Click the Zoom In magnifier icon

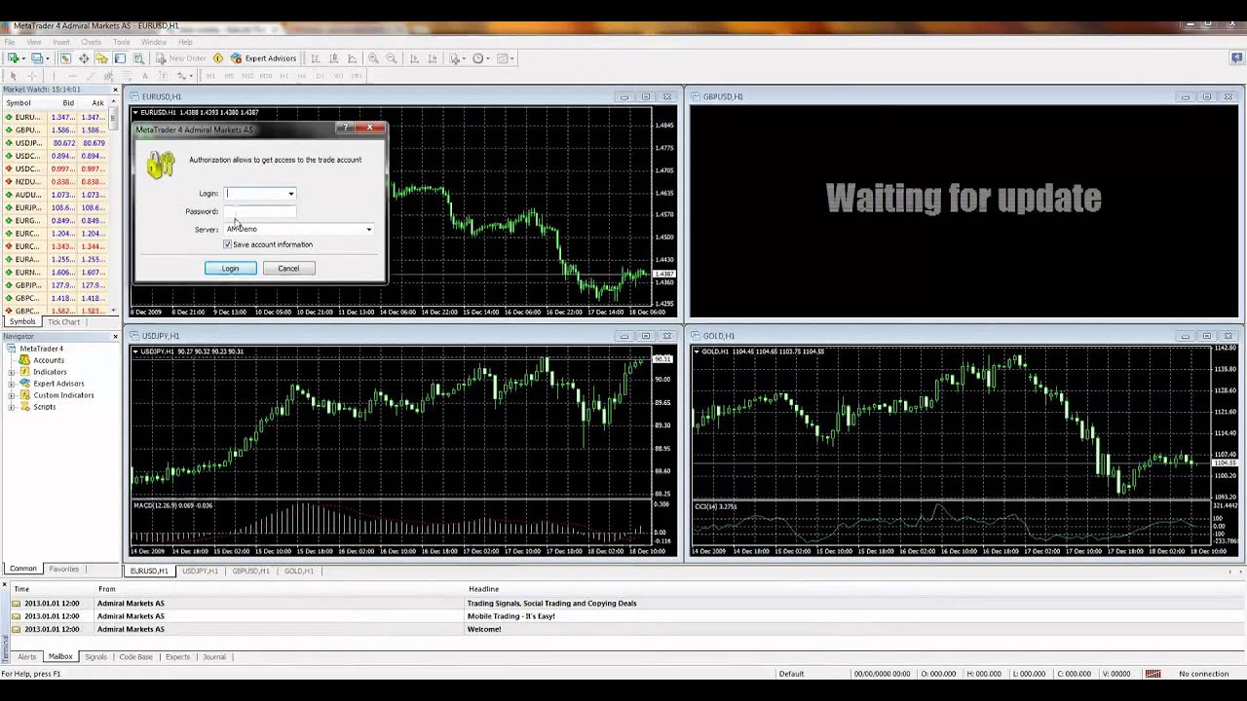pos(373,58)
